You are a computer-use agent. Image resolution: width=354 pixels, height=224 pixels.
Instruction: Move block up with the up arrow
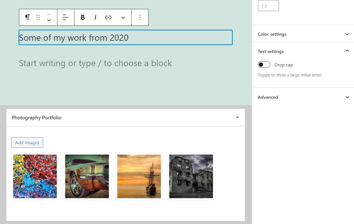coord(49,14)
